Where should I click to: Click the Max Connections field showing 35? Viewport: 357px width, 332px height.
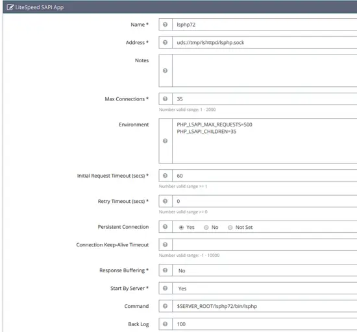pyautogui.click(x=265, y=99)
